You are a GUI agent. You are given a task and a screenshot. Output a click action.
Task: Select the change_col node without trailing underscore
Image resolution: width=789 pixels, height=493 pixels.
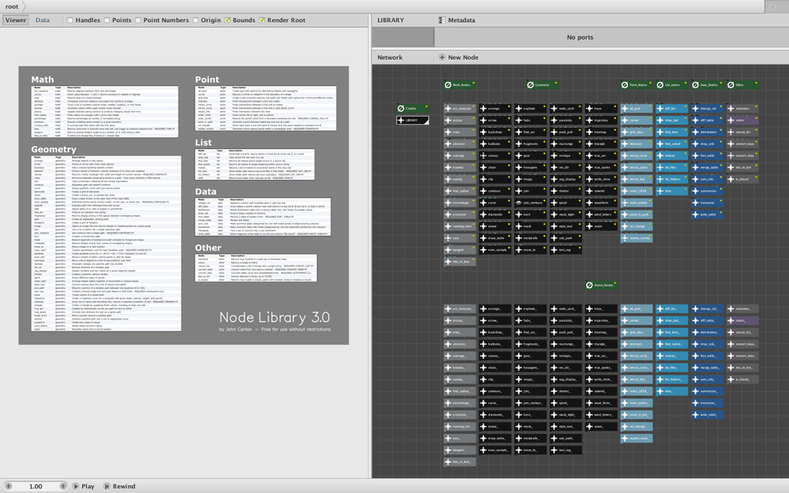click(x=706, y=108)
